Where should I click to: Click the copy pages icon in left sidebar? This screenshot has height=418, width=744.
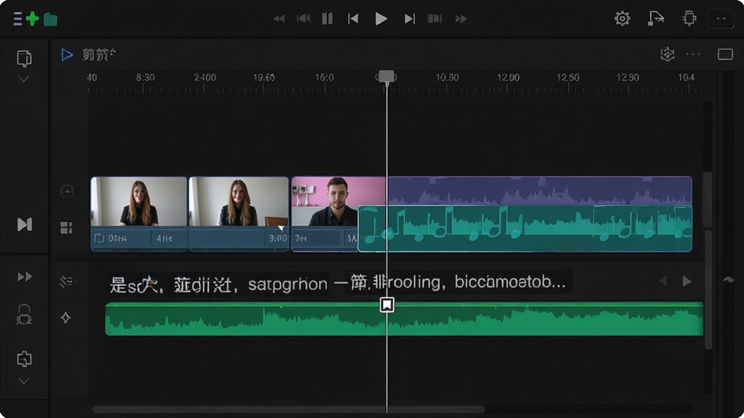[x=24, y=58]
